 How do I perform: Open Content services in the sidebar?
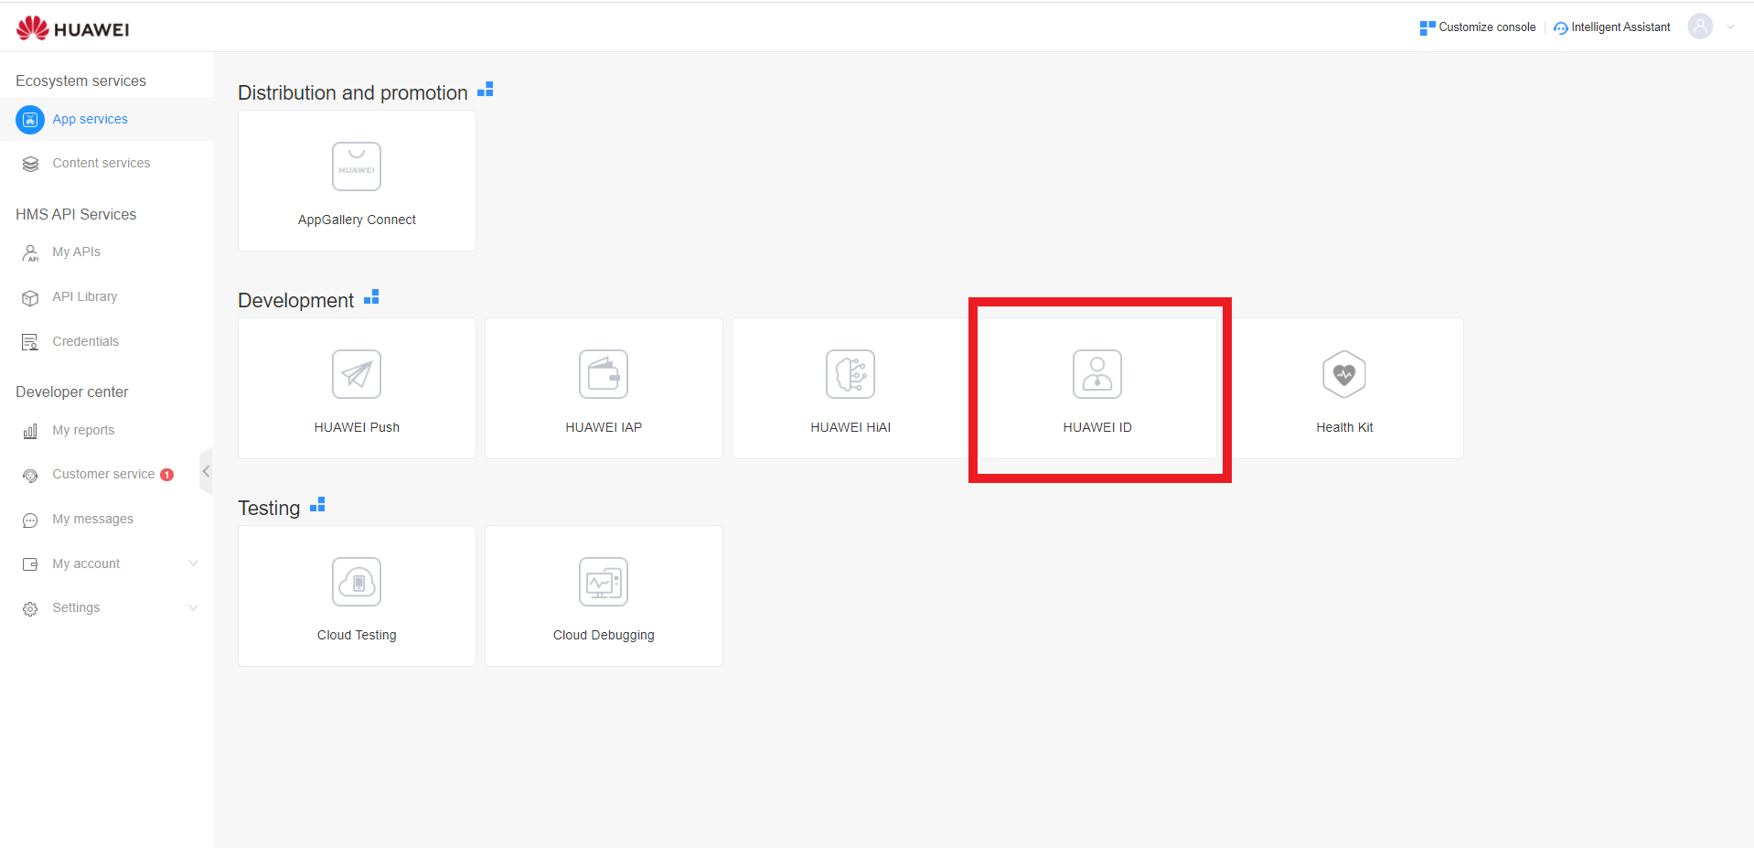101,163
